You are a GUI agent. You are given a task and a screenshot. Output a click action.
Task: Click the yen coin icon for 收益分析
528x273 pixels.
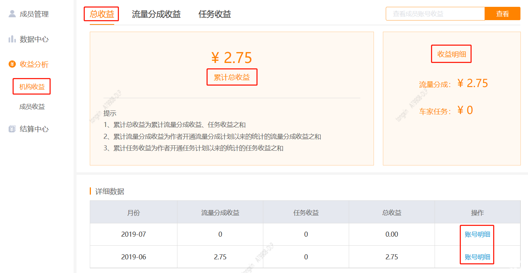12,64
